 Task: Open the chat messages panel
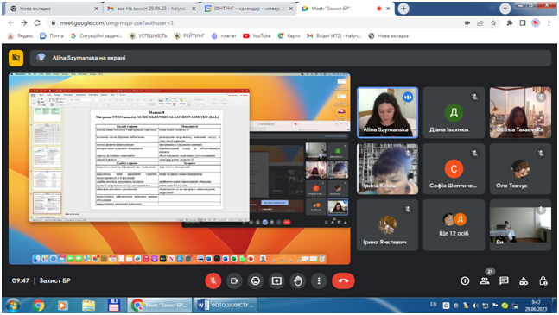pos(504,280)
